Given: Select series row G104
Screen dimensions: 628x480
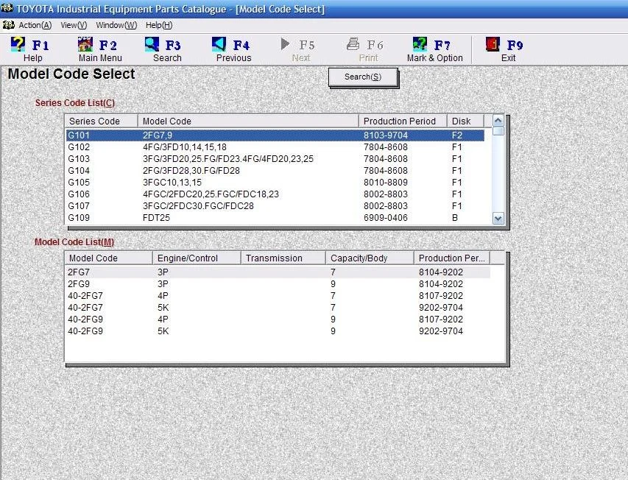Looking at the screenshot, I should pos(275,171).
